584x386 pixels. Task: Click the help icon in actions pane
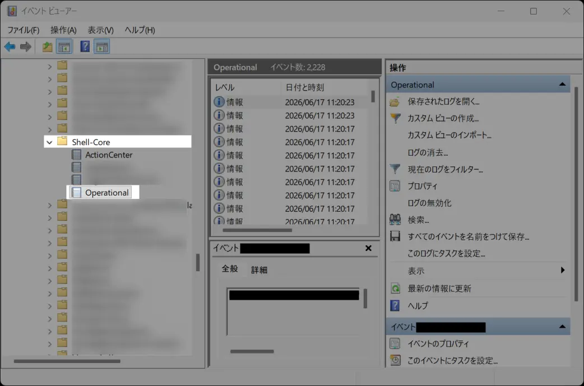395,305
